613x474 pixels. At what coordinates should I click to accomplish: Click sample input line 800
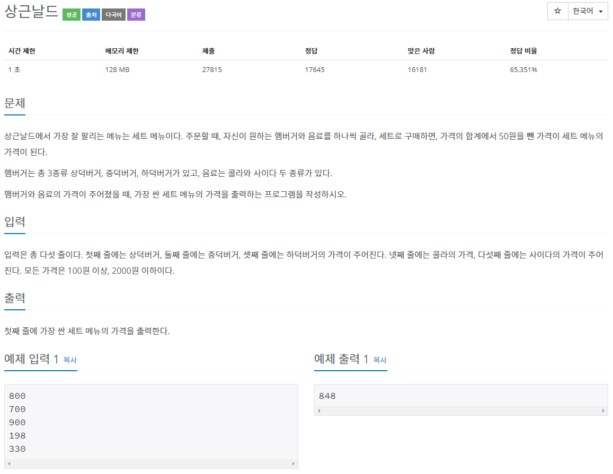[x=17, y=396]
